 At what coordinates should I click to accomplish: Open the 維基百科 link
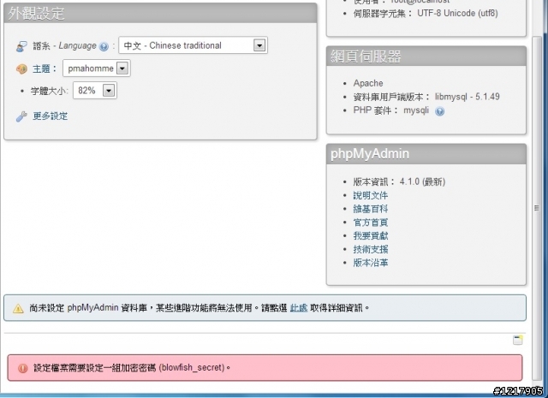(371, 209)
